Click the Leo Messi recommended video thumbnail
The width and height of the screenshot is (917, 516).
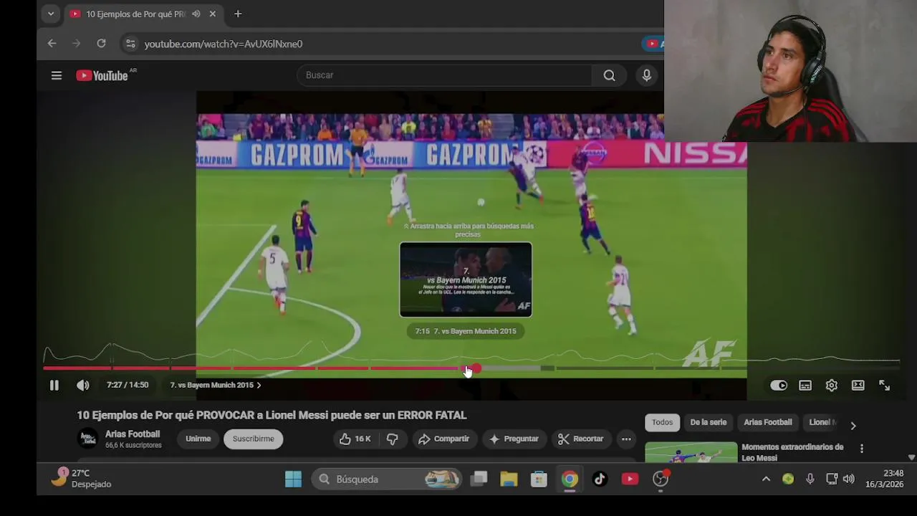pos(691,452)
